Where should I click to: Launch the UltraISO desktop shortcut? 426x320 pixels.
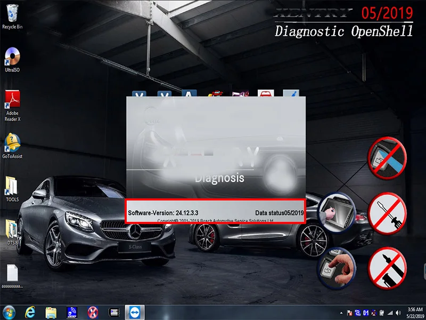[x=12, y=60]
